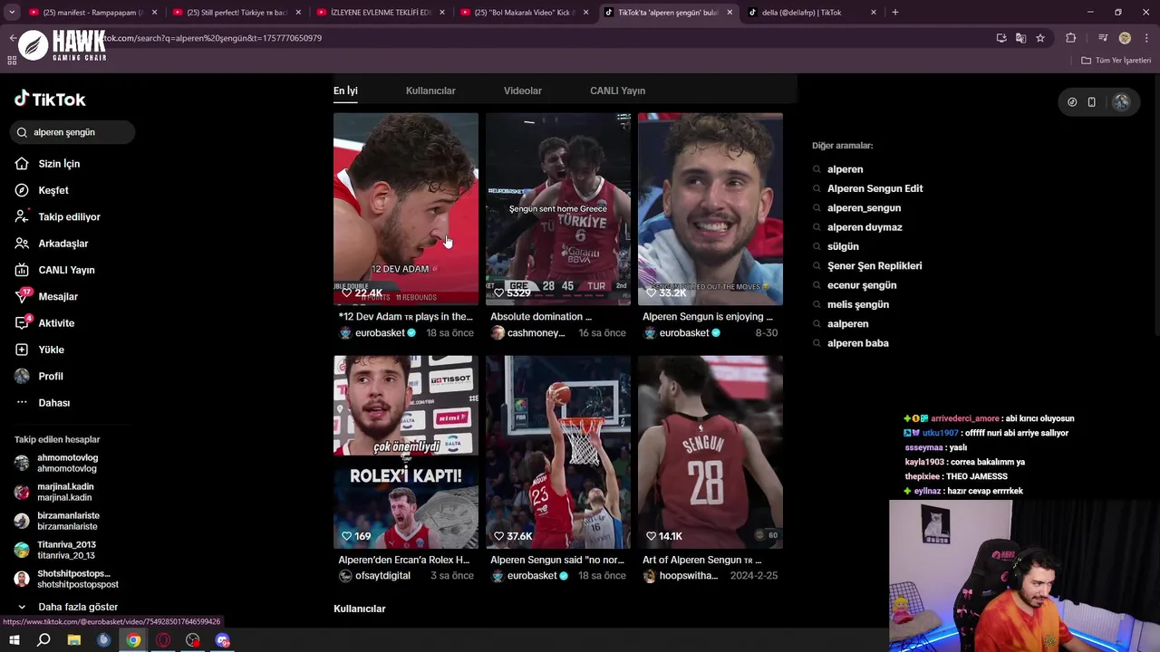Open ROLEX'İ KAPTI video thumbnail
The width and height of the screenshot is (1160, 652).
pyautogui.click(x=406, y=452)
